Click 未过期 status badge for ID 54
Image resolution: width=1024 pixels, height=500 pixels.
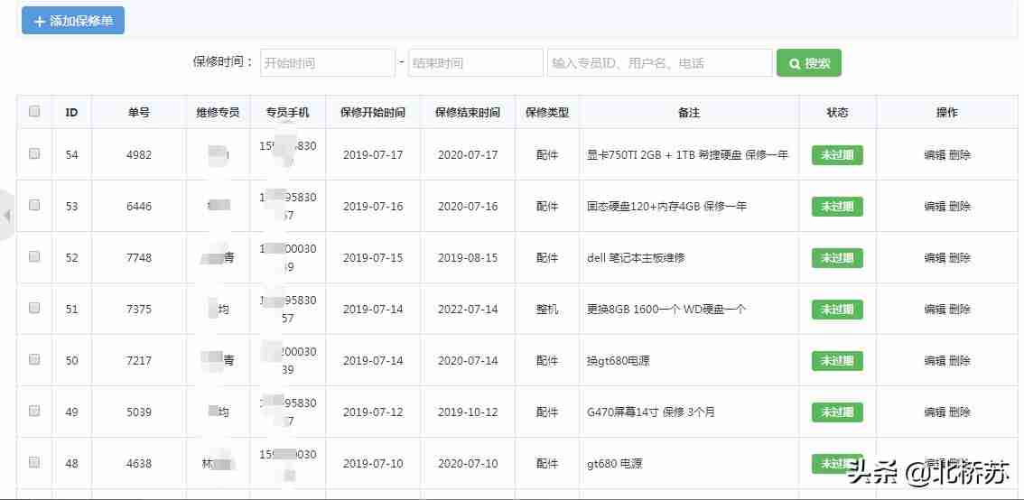click(837, 154)
